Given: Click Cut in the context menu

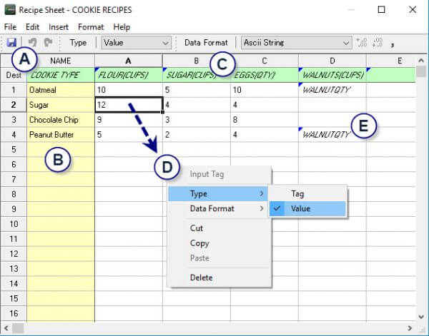Looking at the screenshot, I should pos(197,228).
